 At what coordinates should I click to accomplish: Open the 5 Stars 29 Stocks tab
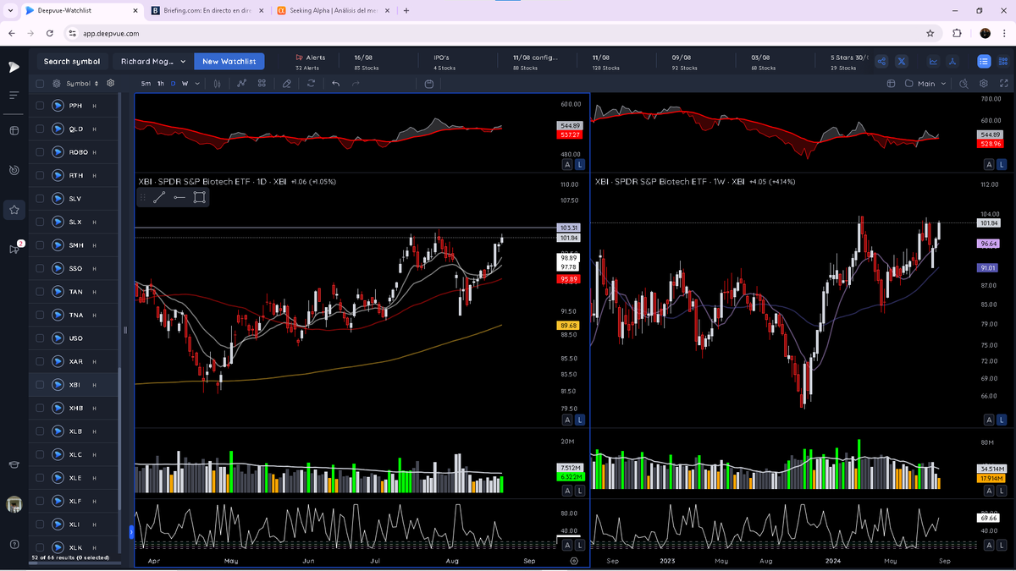click(849, 63)
